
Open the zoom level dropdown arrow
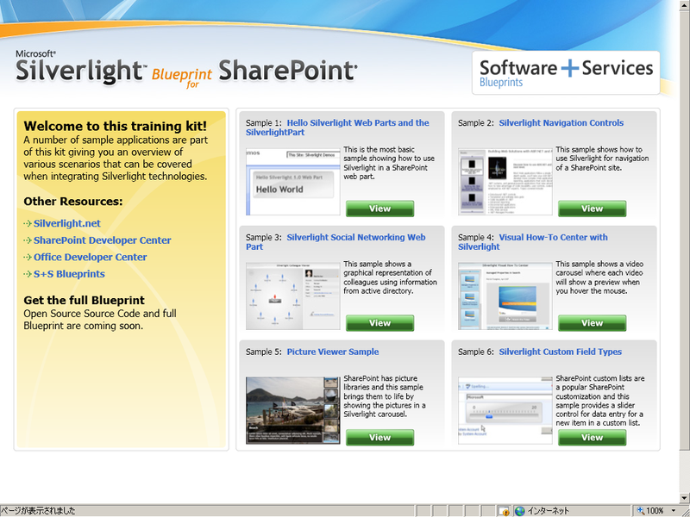tap(674, 511)
